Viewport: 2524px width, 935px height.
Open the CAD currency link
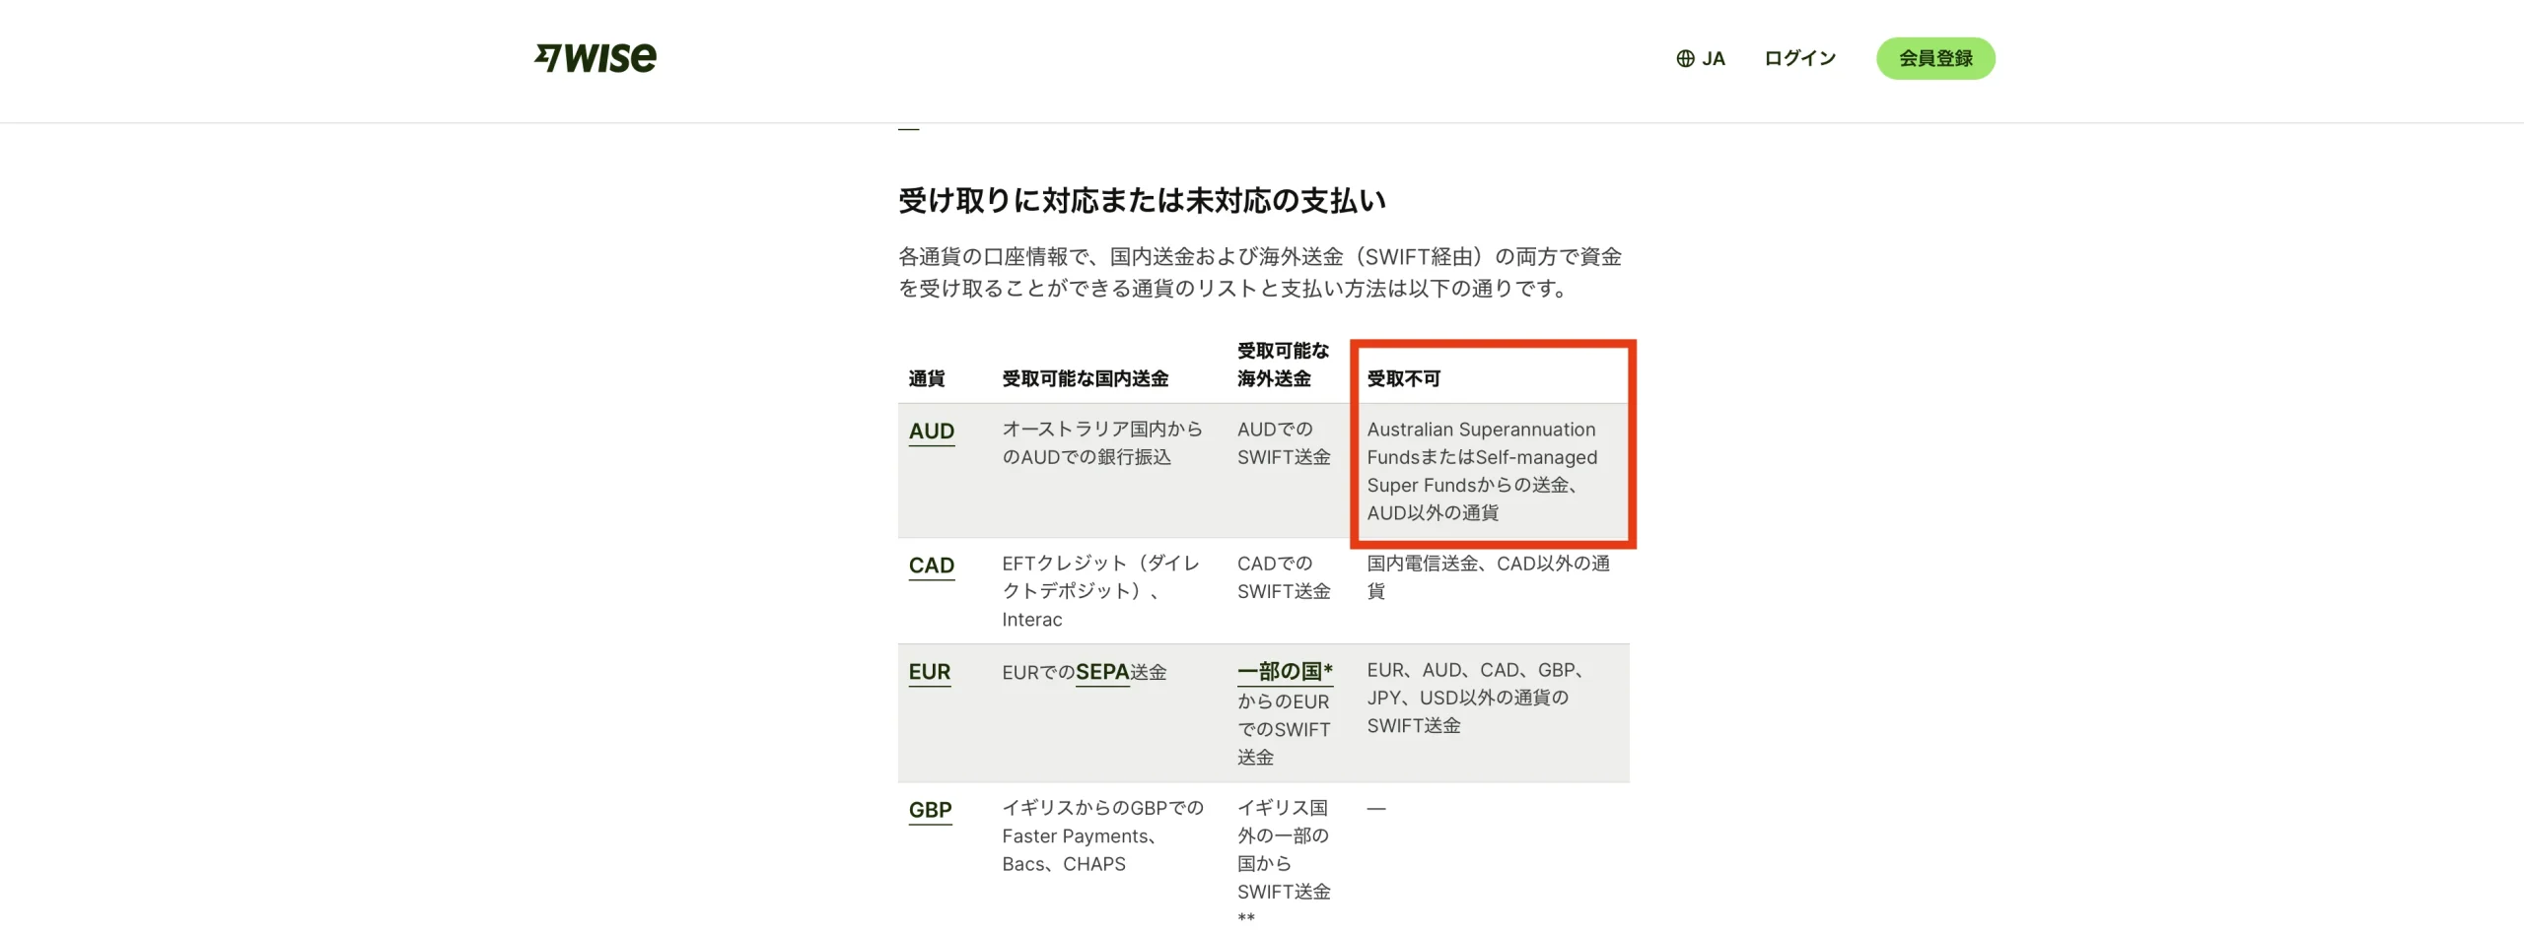pos(931,566)
